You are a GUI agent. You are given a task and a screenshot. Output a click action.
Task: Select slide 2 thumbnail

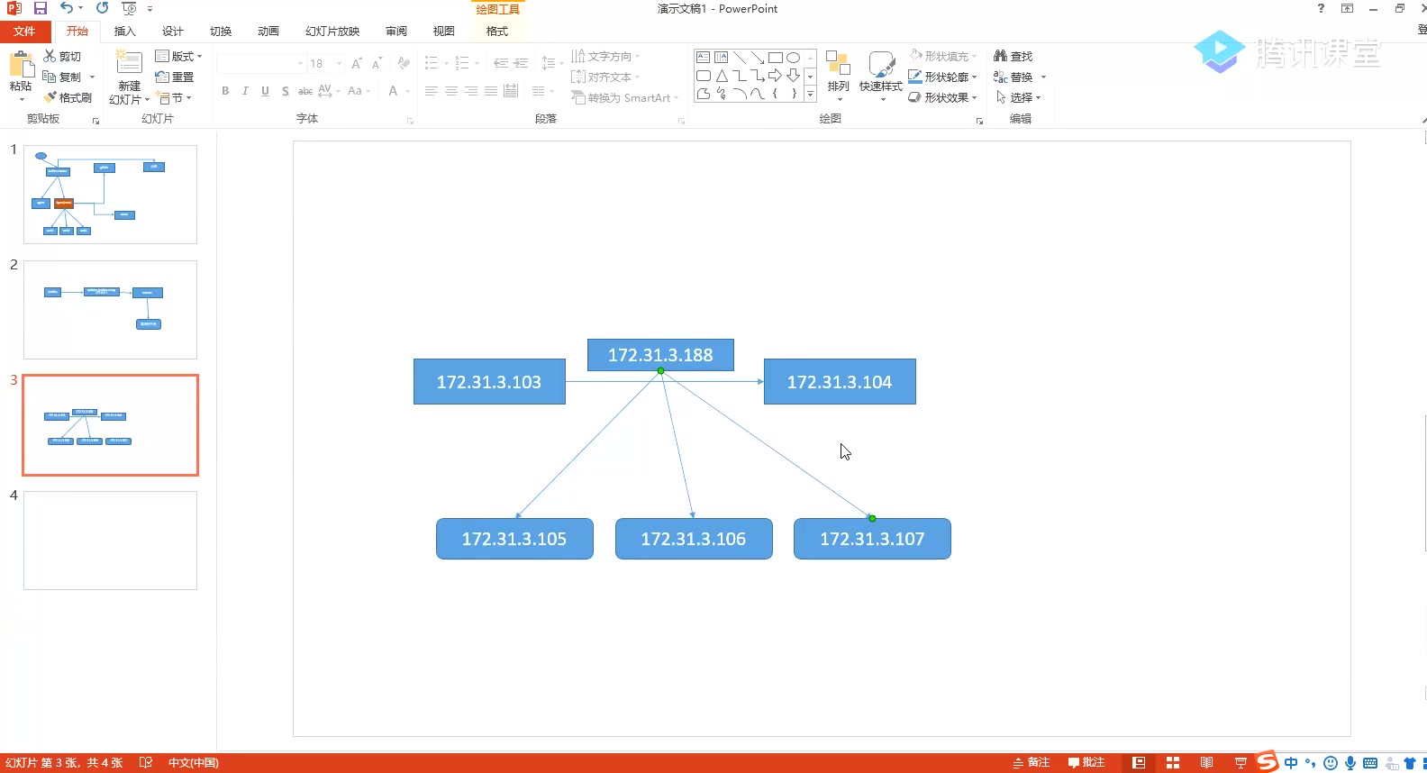[110, 310]
